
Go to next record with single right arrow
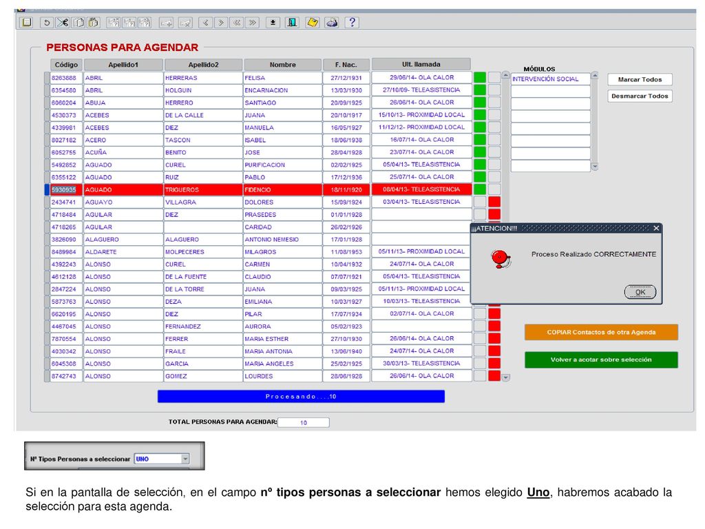[x=221, y=22]
